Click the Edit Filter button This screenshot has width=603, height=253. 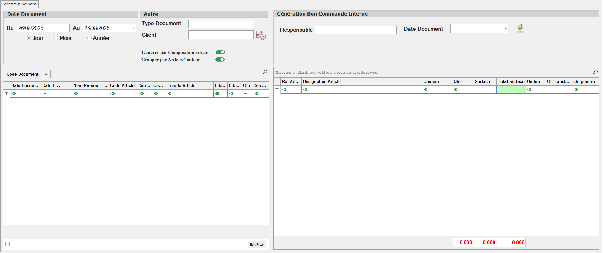pos(257,245)
